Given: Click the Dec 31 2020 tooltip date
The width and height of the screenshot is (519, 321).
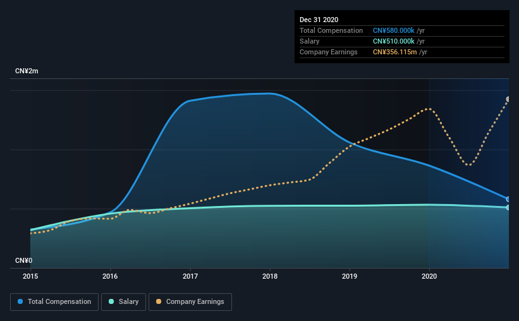Looking at the screenshot, I should pyautogui.click(x=319, y=20).
